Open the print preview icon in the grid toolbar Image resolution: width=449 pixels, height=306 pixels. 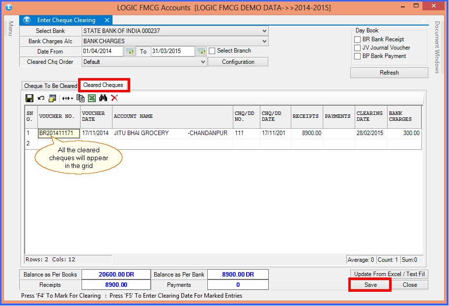click(53, 98)
